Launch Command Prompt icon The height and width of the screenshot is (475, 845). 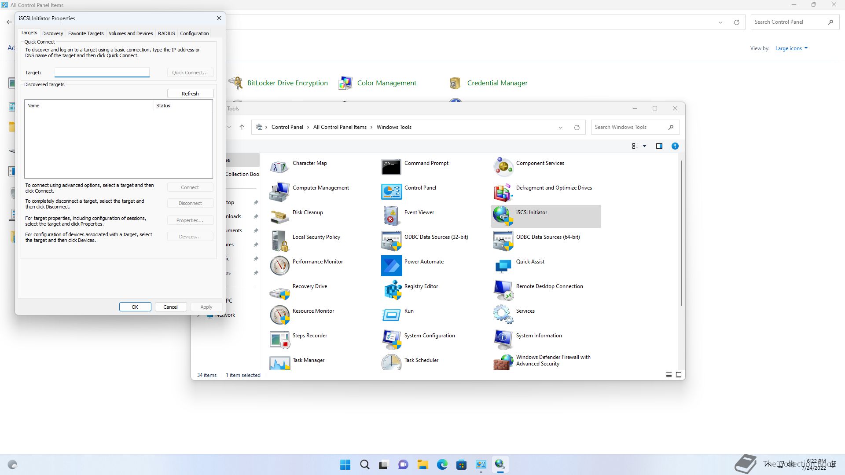click(391, 167)
